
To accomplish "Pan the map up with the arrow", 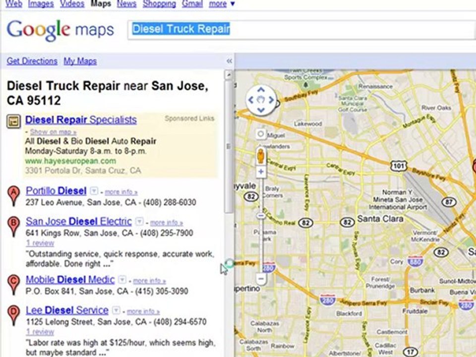I will (x=261, y=90).
